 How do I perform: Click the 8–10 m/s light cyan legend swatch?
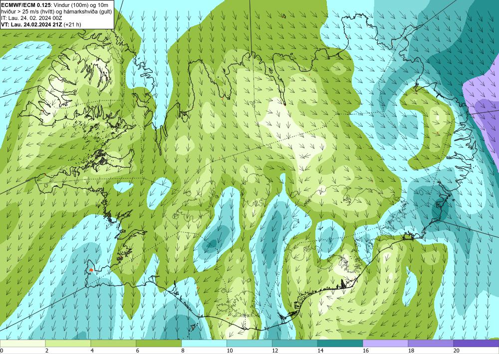tap(204, 343)
